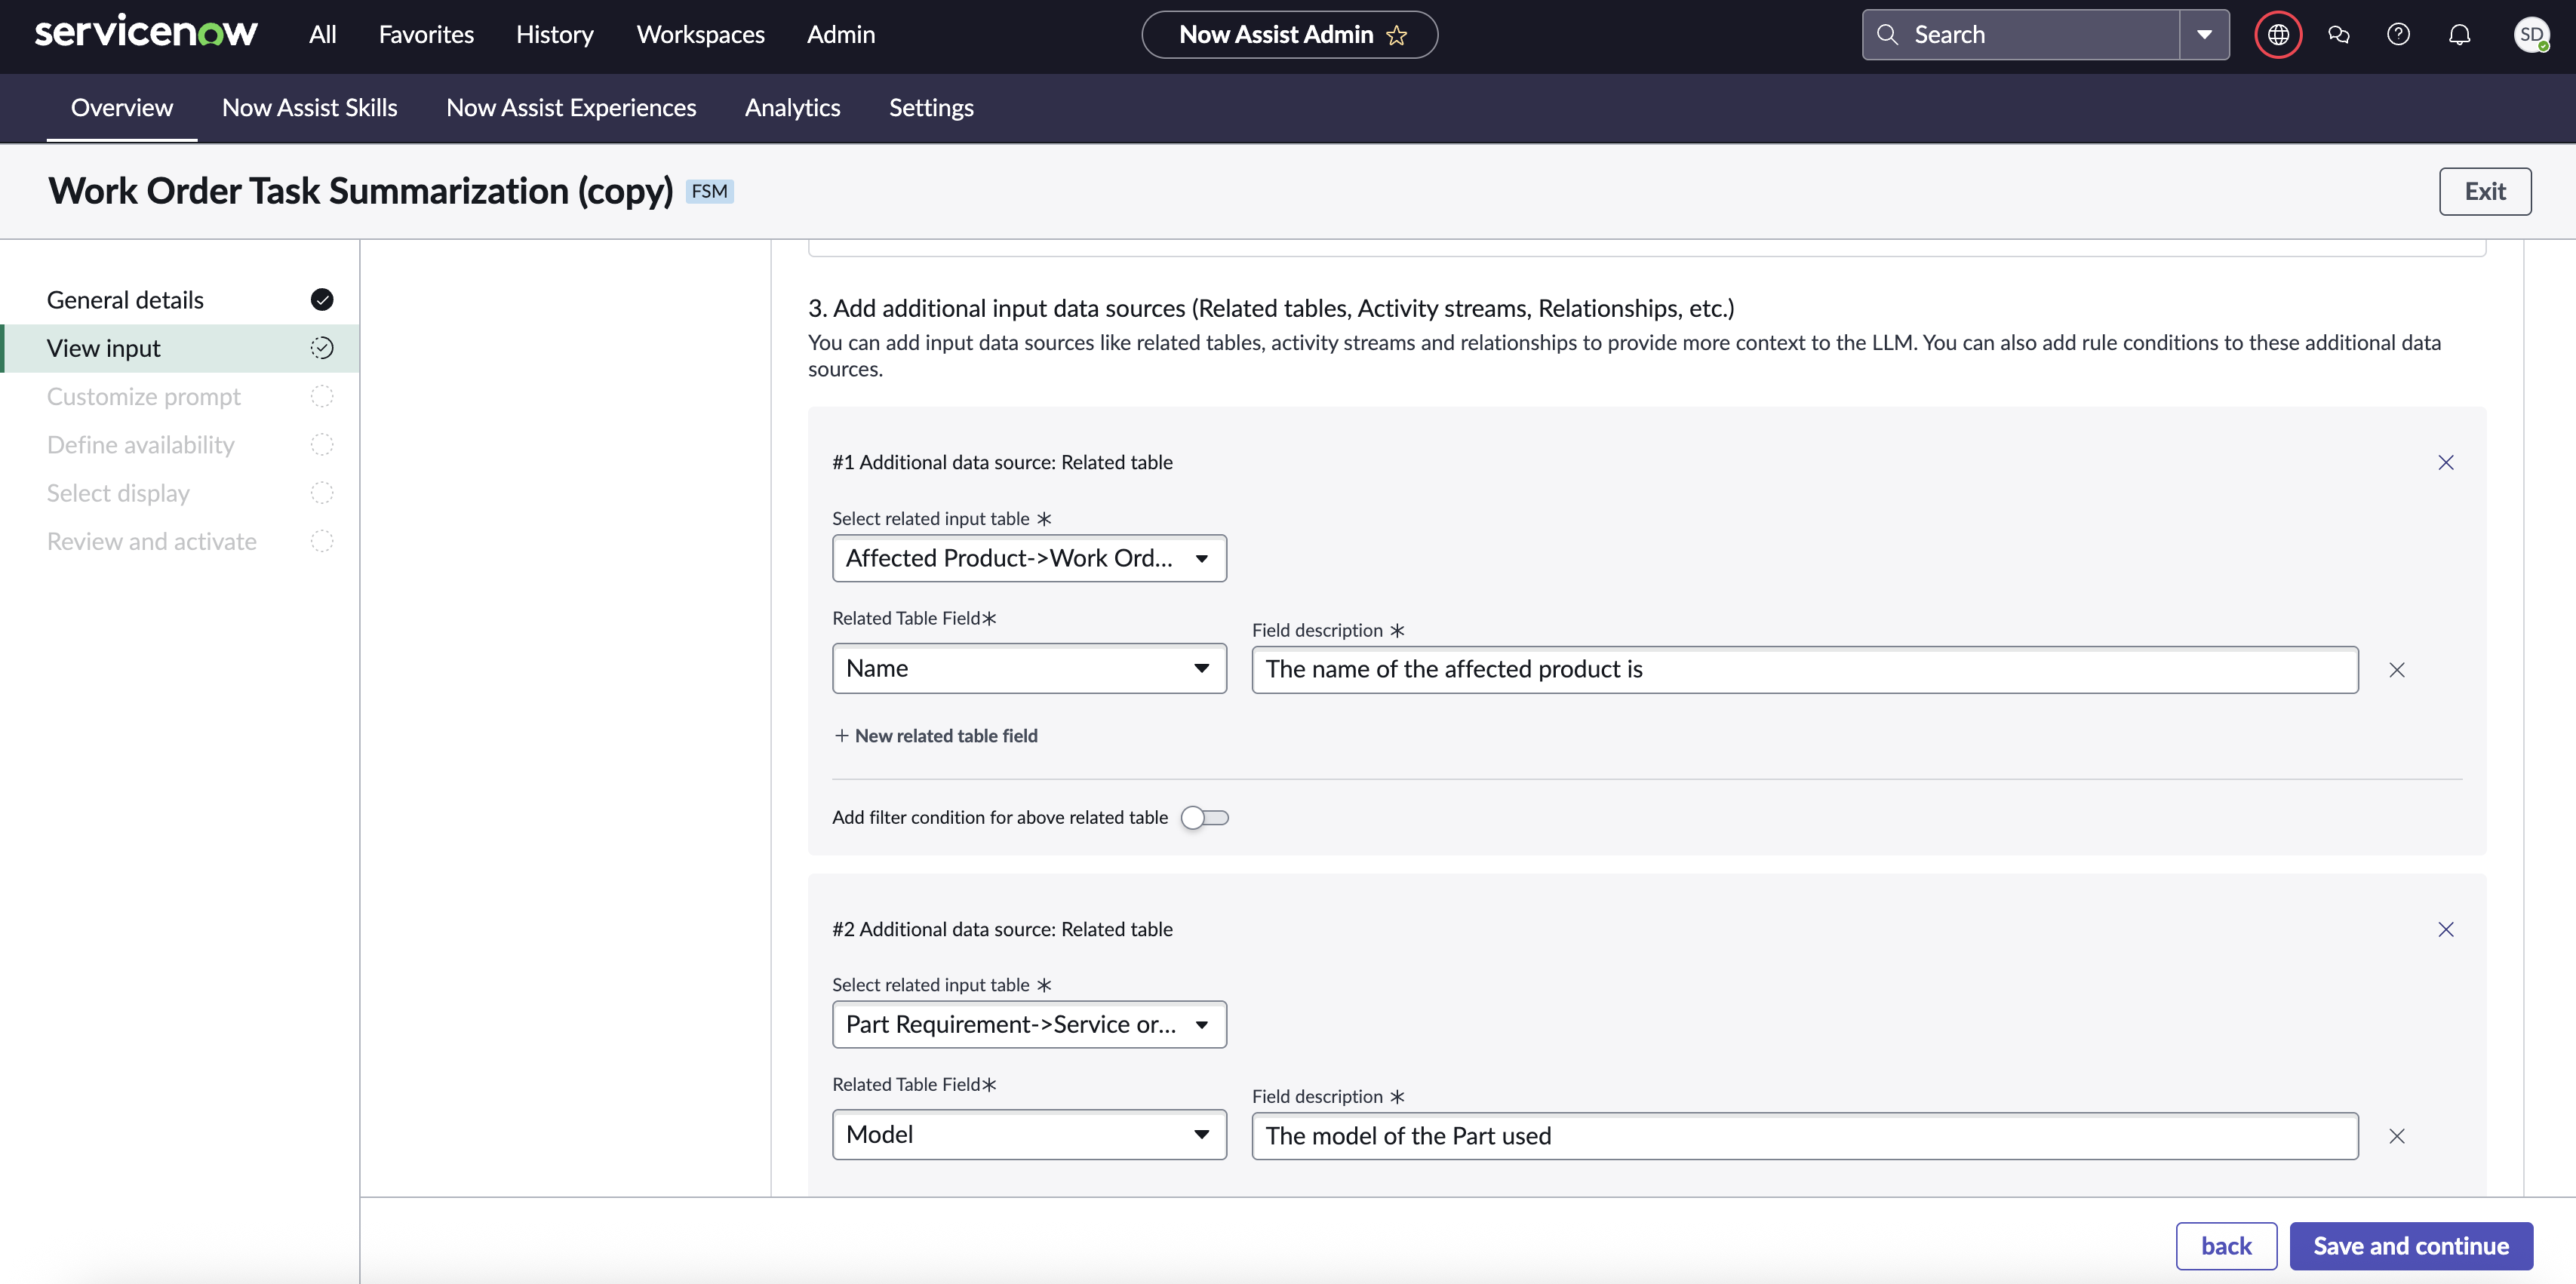The image size is (2576, 1284).
Task: Remove #2 Additional data source
Action: click(2445, 929)
